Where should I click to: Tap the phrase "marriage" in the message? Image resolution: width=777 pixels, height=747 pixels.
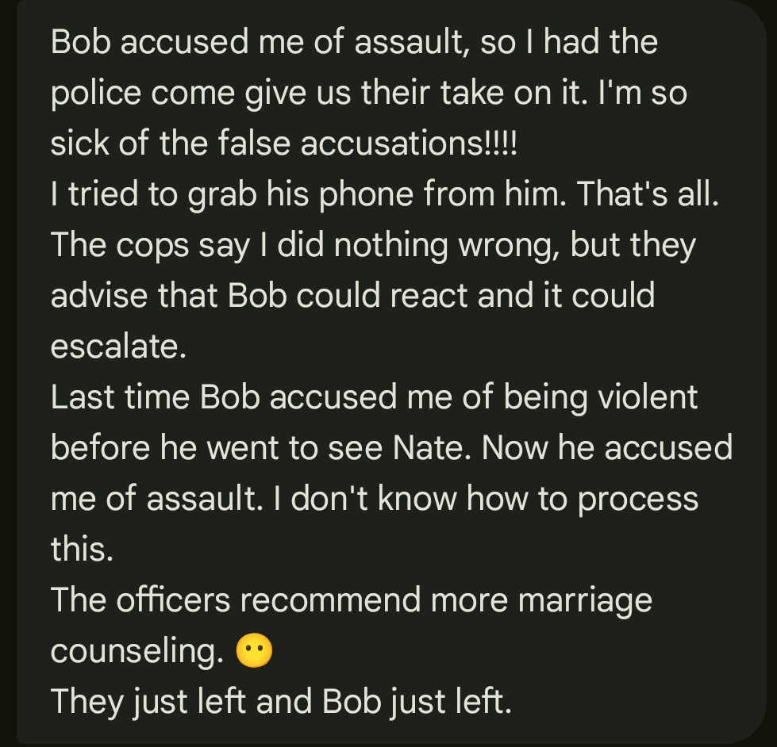point(584,600)
